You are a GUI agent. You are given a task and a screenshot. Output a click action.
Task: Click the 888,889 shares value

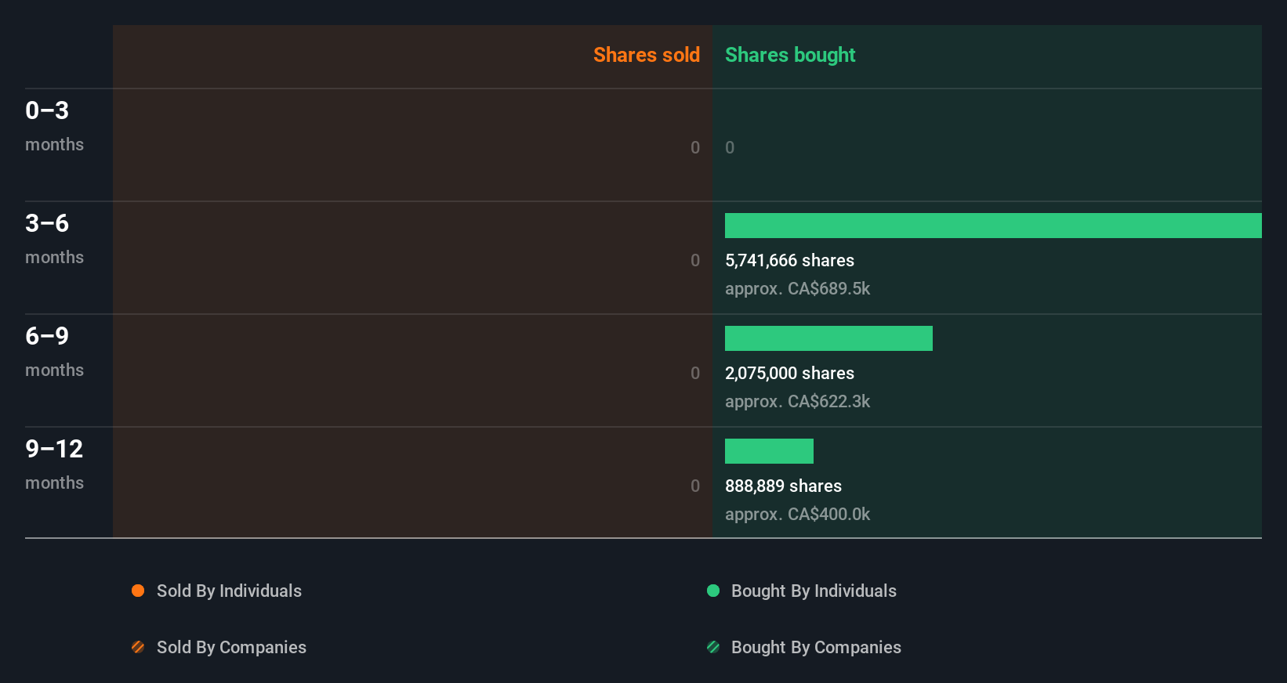click(783, 486)
